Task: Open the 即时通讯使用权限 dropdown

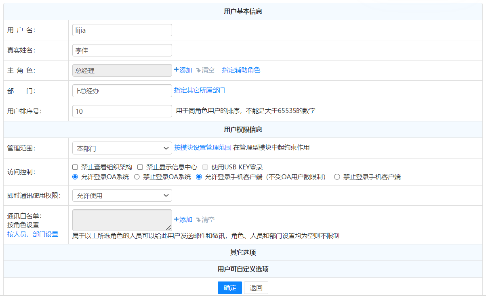Action: click(x=122, y=196)
